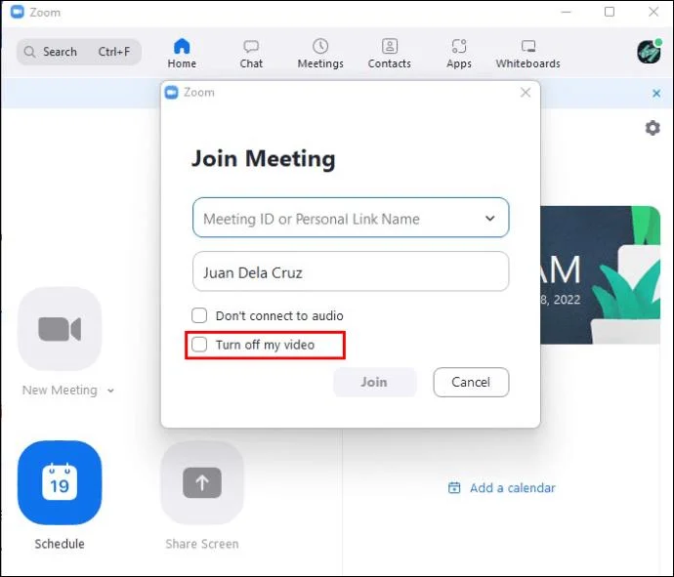
Task: Go to the Contacts tab
Action: click(x=390, y=54)
